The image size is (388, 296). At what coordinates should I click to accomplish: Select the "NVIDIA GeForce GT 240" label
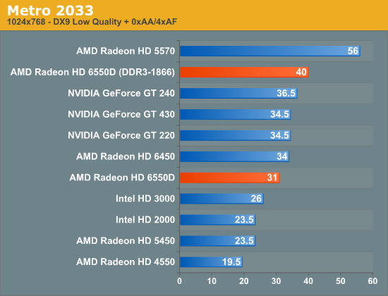[121, 93]
